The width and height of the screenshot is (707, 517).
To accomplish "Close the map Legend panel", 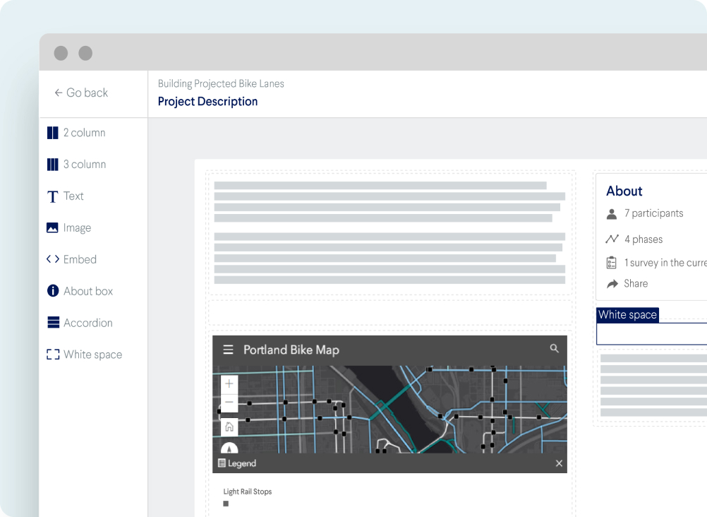I will coord(559,463).
